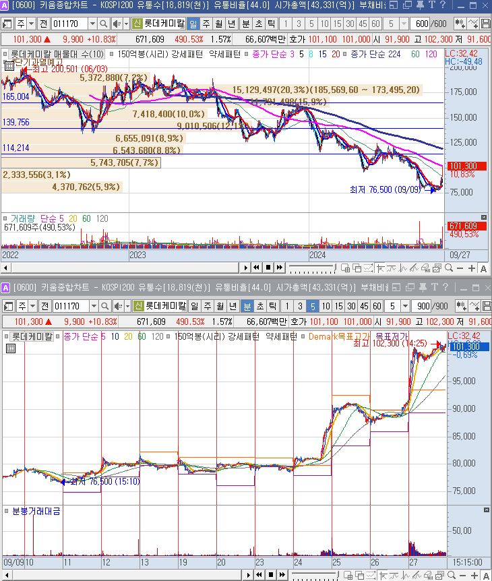Click the zoom slider in upper chart bottom toolbar
492x581 pixels.
pos(312,268)
